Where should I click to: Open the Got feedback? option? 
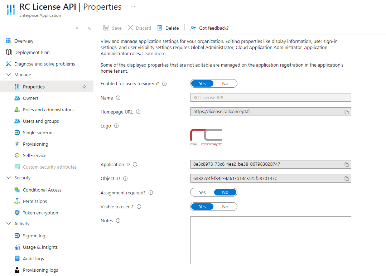209,28
